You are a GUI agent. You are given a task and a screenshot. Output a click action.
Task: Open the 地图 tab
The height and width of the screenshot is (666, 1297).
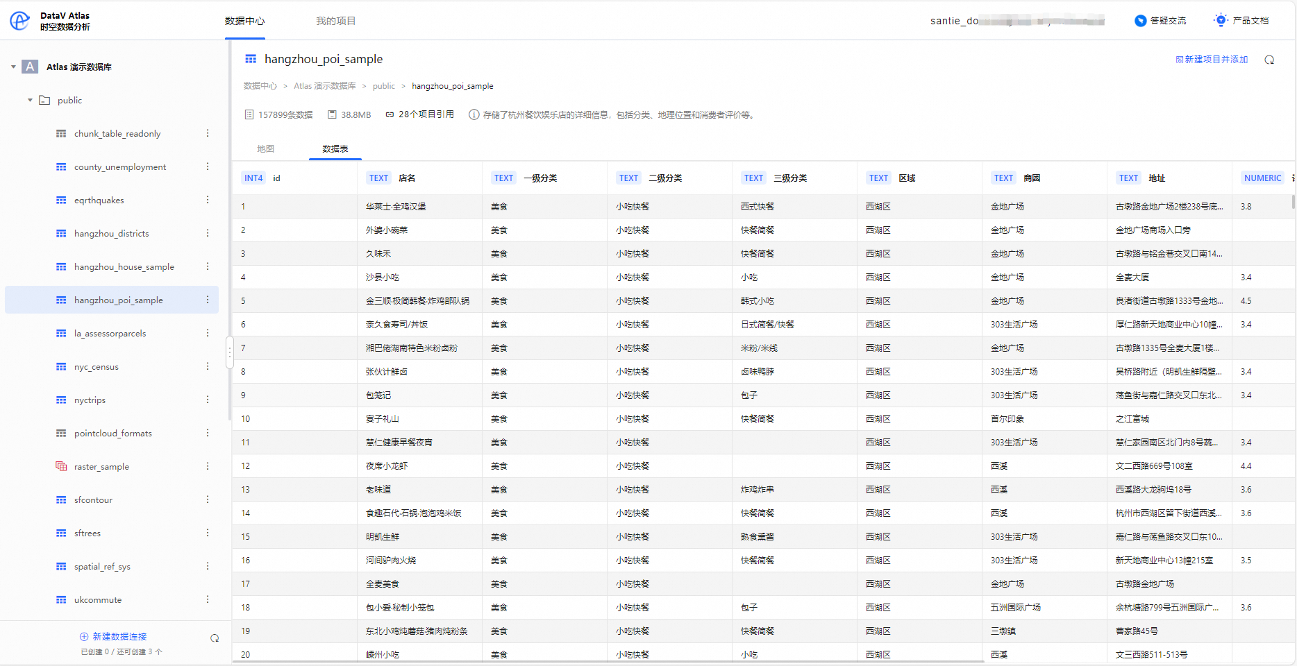[x=266, y=148]
